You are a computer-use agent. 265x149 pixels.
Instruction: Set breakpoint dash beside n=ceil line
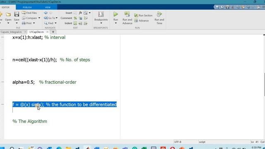[x=2, y=60]
